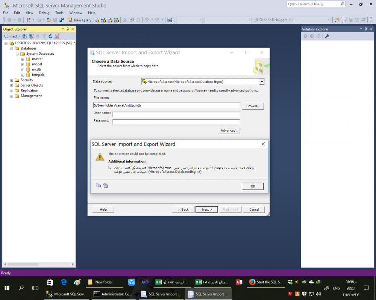Click the Advanced... button
Viewport: 376px width, 300px height.
pos(229,130)
